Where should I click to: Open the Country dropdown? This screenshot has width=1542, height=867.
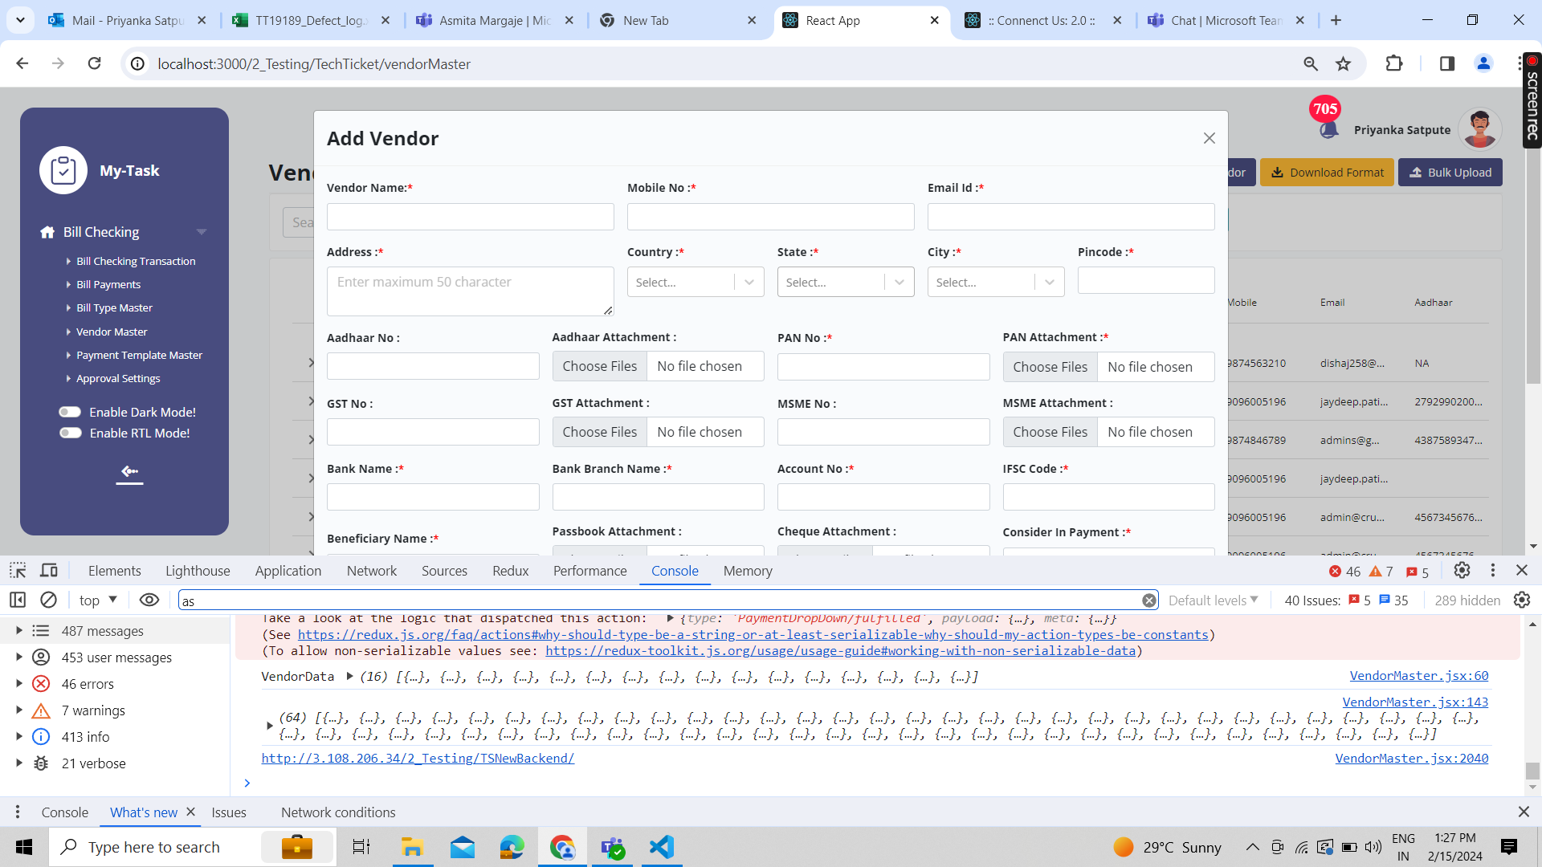coord(696,282)
